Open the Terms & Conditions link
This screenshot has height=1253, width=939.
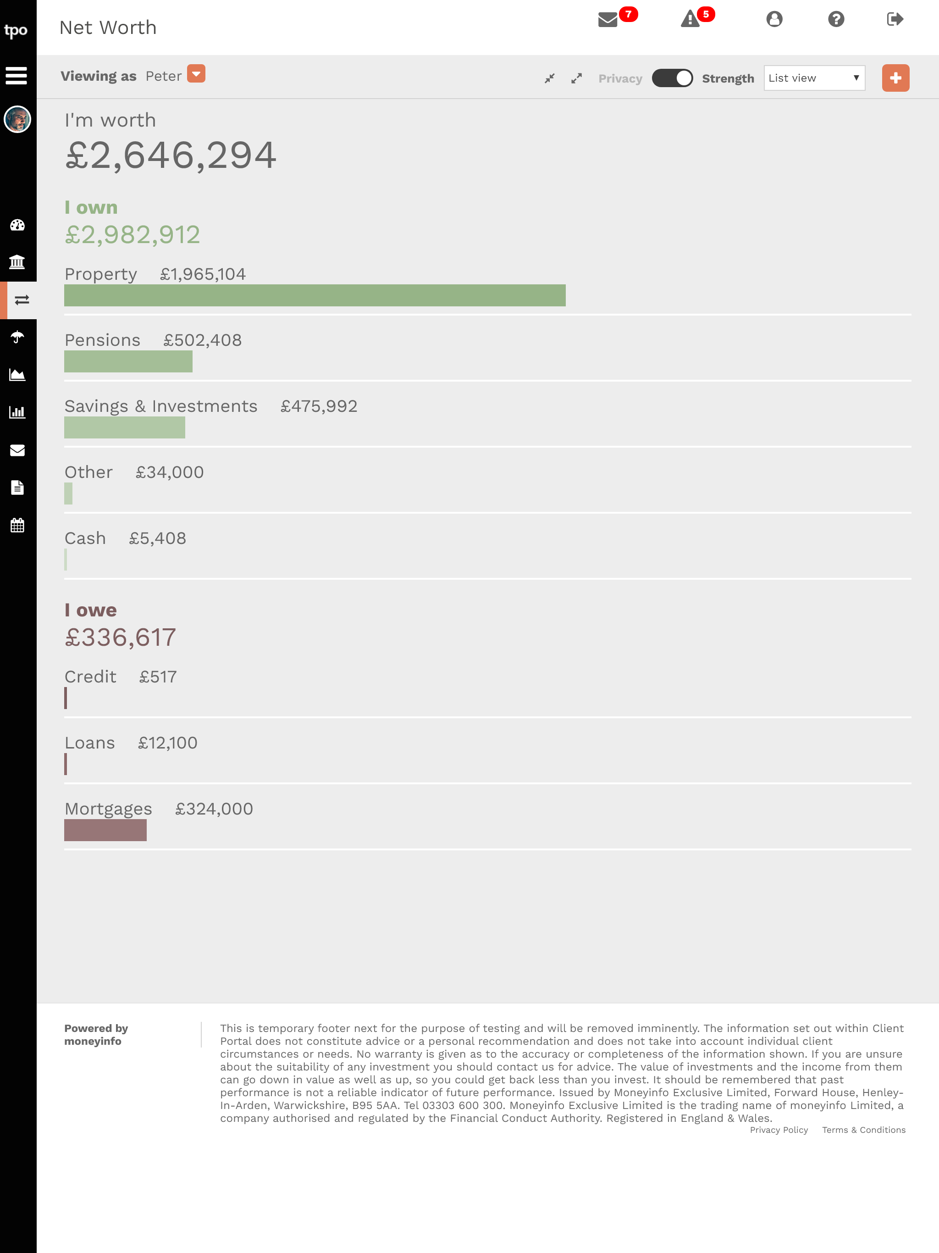tap(864, 1130)
